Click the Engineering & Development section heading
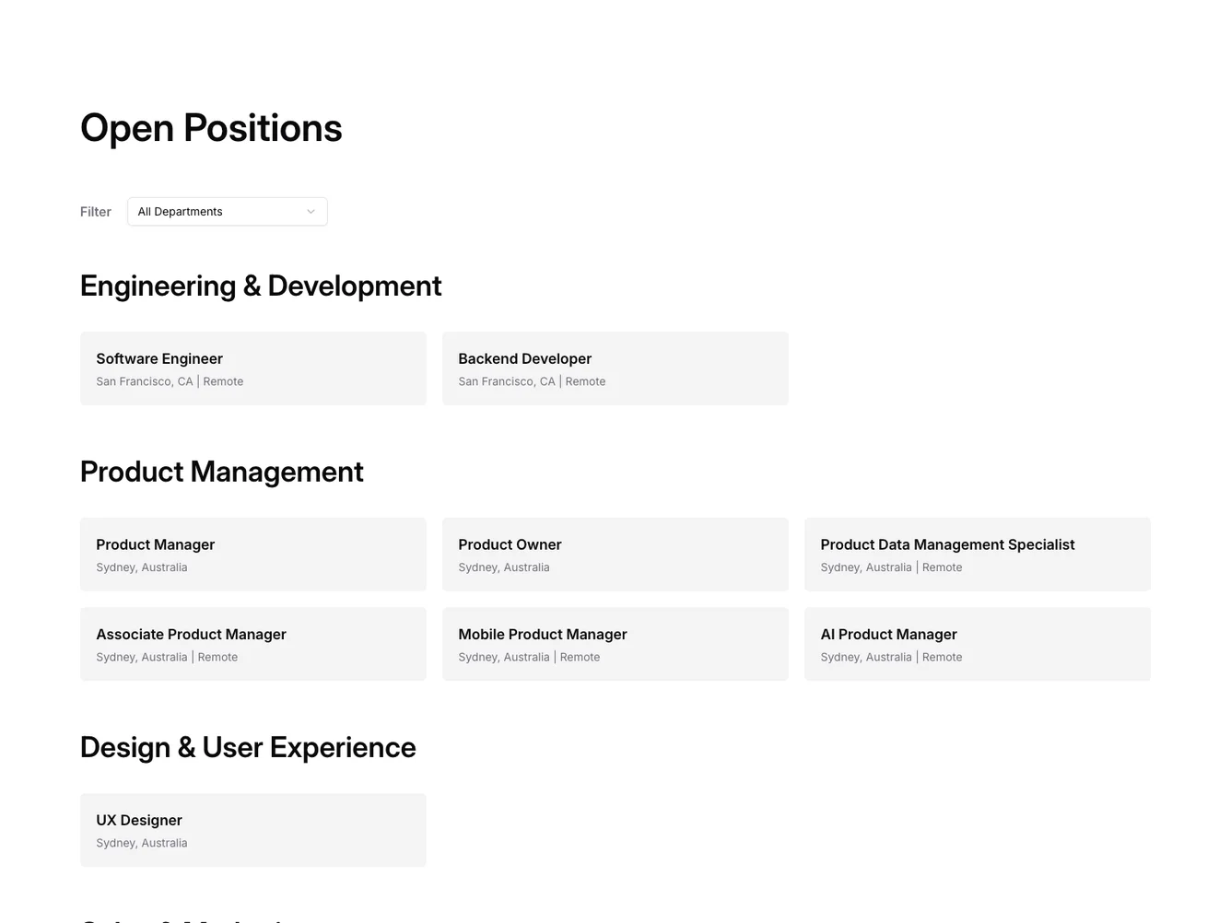The image size is (1231, 923). click(x=261, y=286)
